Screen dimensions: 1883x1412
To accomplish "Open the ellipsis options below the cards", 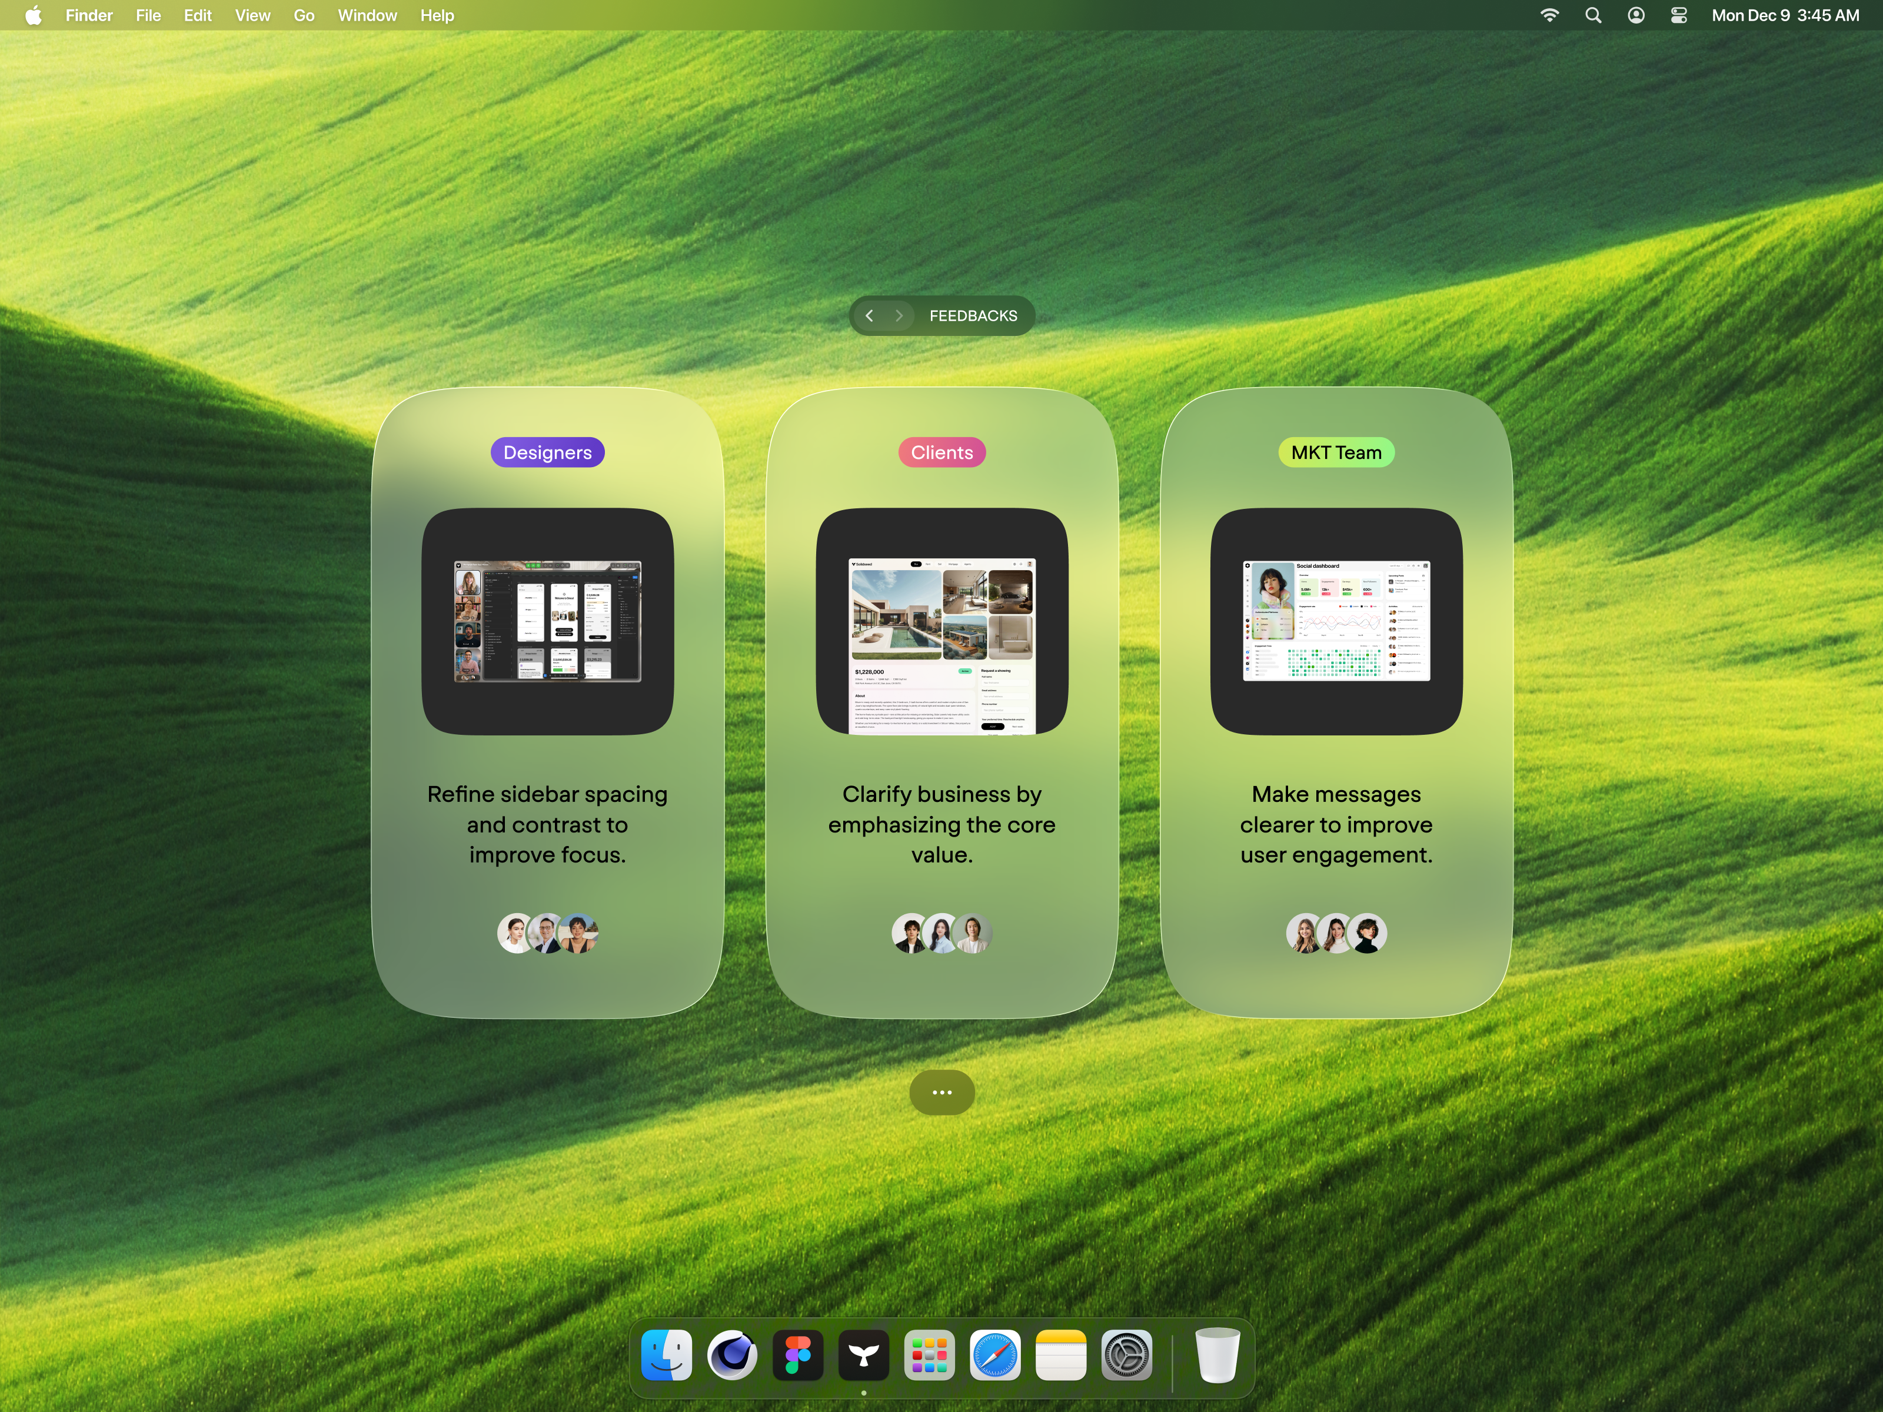I will coord(941,1092).
